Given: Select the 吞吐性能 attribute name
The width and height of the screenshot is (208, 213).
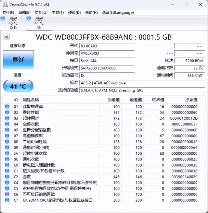Looking at the screenshot, I should point(31,112).
